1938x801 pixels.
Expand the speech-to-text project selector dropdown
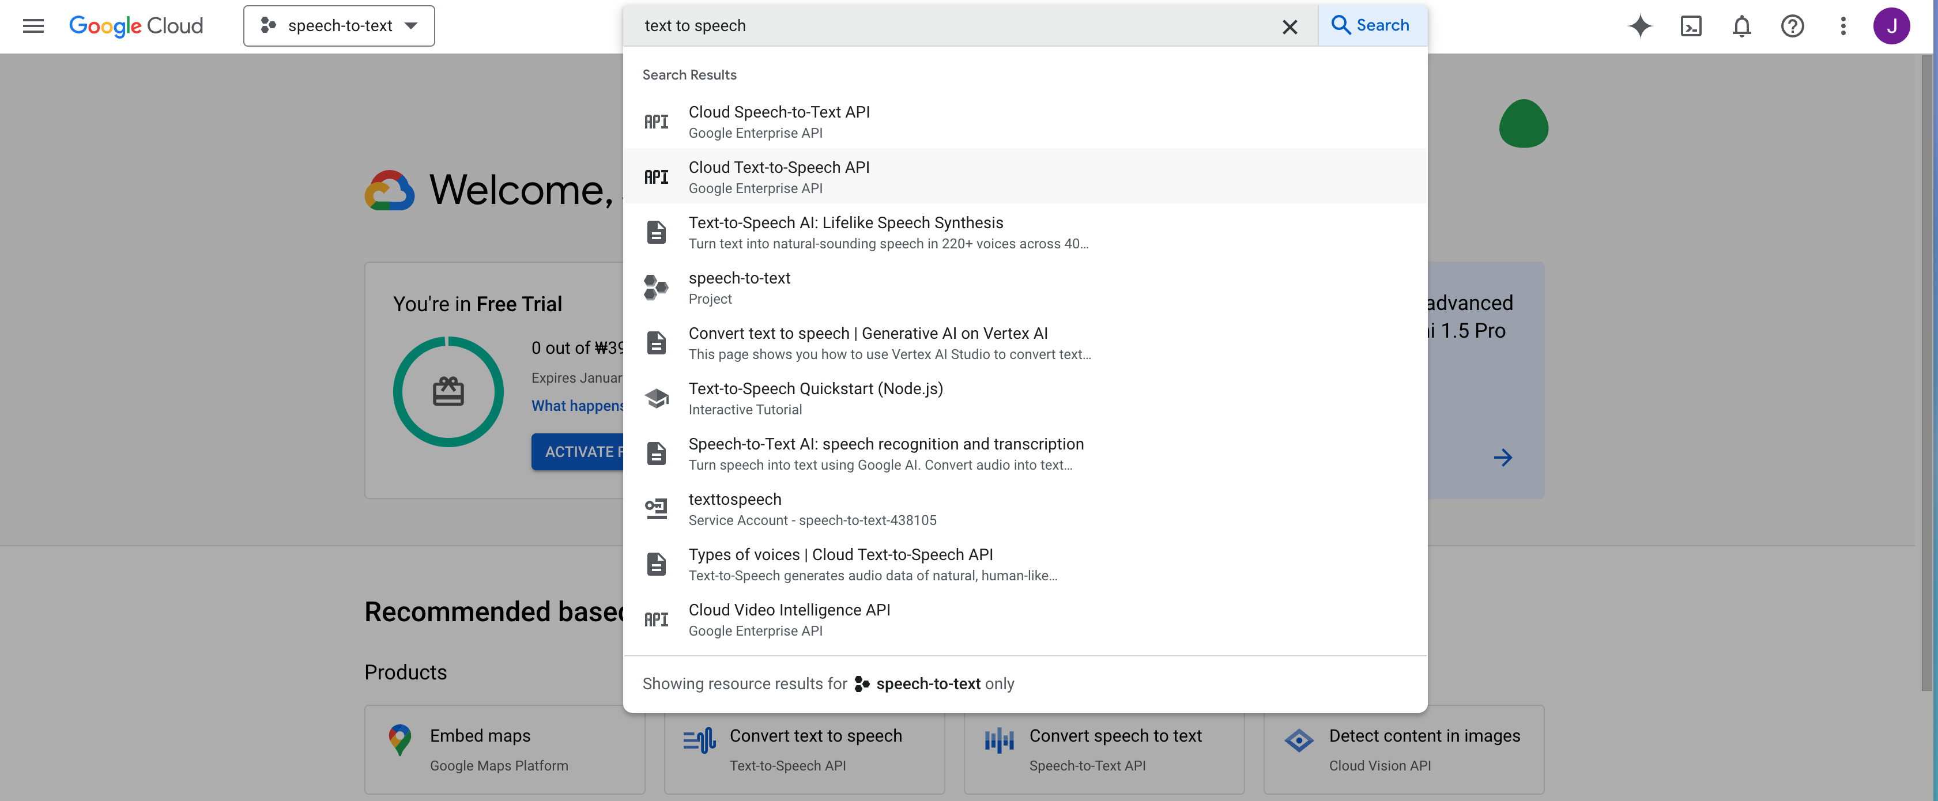click(338, 27)
